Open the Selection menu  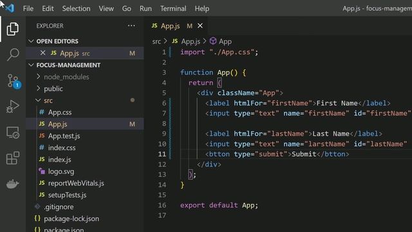[76, 8]
